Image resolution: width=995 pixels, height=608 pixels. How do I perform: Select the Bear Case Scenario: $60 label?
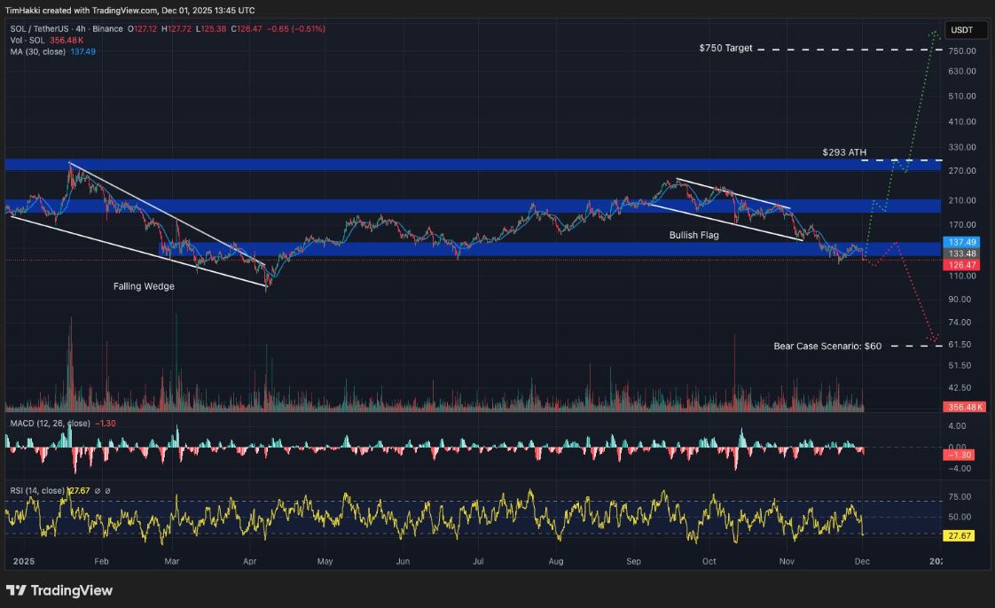(x=827, y=346)
